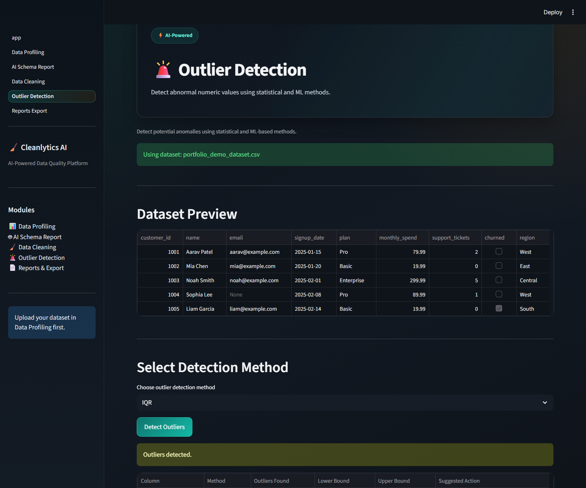586x488 pixels.
Task: Toggle churned checkbox for Sophia Lee
Action: [x=499, y=294]
